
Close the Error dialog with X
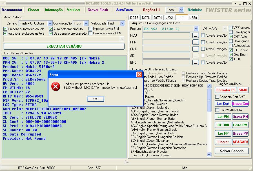[139, 75]
